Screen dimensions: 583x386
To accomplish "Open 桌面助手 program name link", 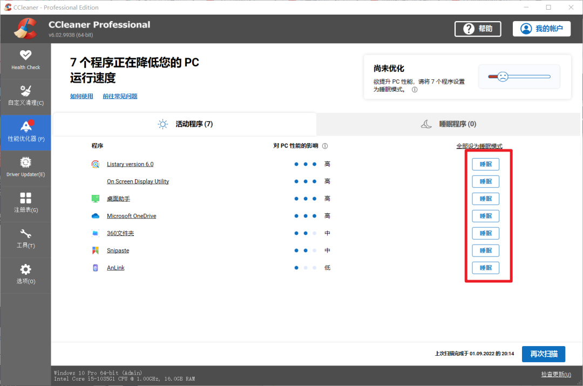I will click(119, 199).
